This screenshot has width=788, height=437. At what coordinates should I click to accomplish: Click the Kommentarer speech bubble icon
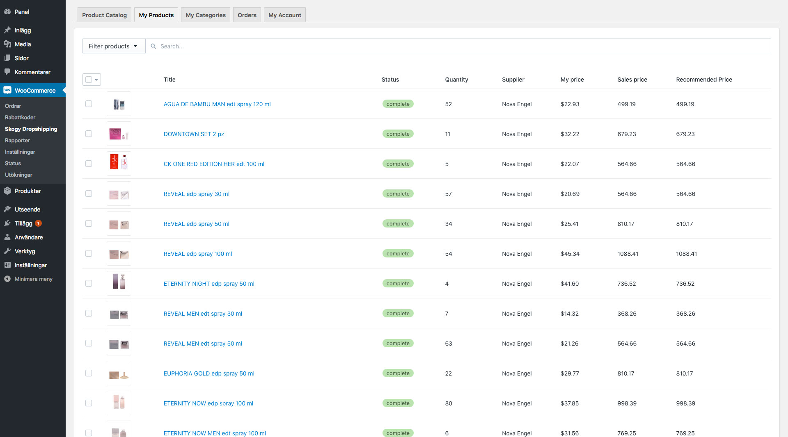tap(7, 72)
